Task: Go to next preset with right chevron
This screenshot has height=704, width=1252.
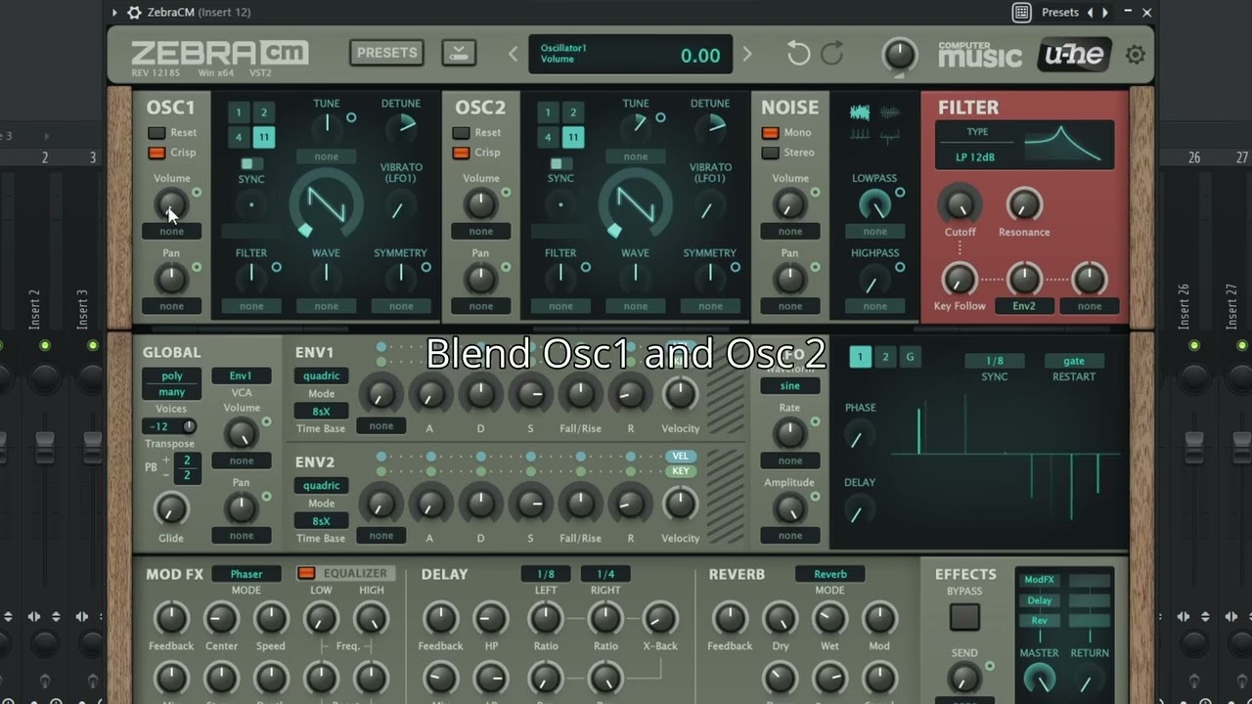Action: click(747, 55)
